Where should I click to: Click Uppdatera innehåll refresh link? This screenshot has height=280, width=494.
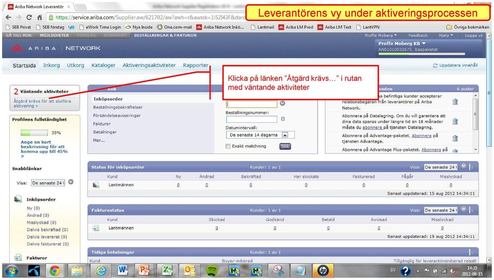click(x=455, y=65)
